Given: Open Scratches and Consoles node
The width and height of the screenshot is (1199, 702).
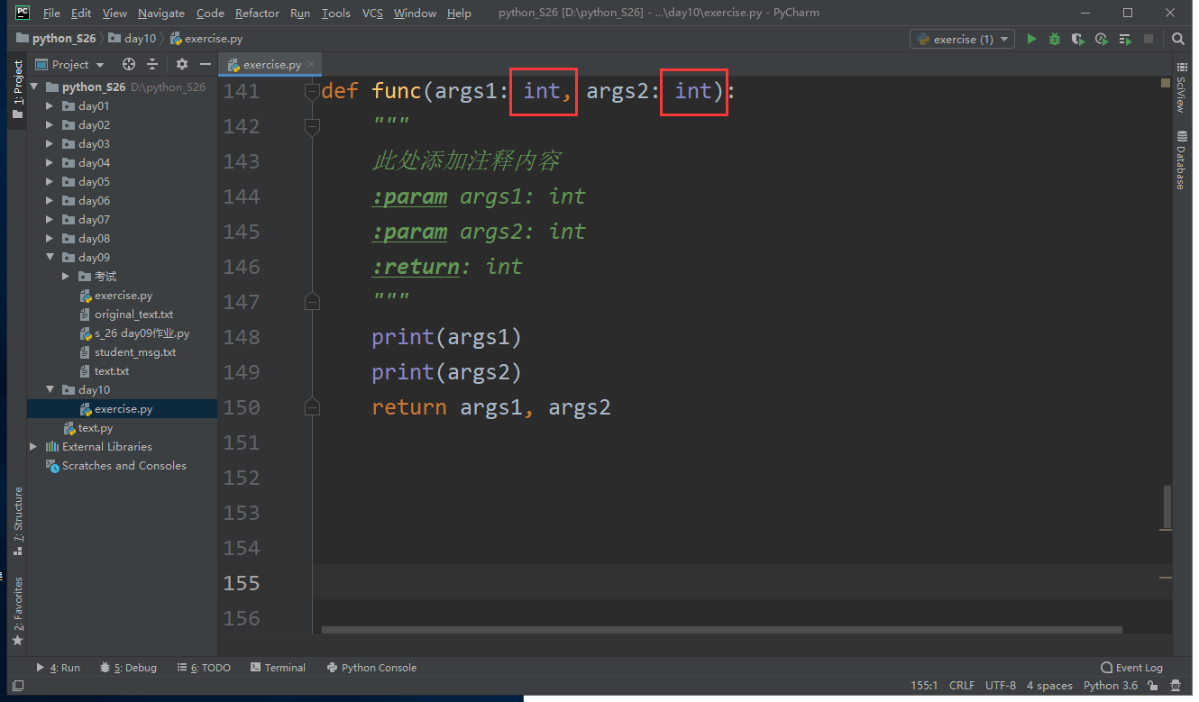Looking at the screenshot, I should pyautogui.click(x=124, y=466).
